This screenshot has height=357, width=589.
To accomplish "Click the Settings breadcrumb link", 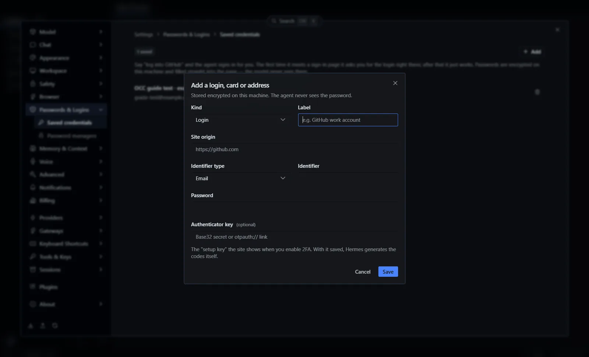I will point(144,34).
